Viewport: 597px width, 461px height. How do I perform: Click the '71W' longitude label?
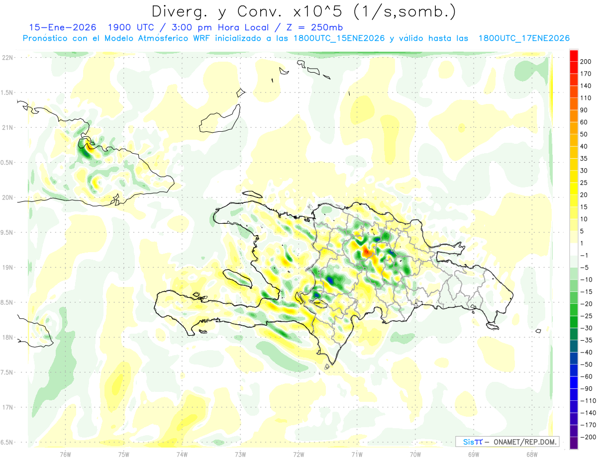coord(357,455)
